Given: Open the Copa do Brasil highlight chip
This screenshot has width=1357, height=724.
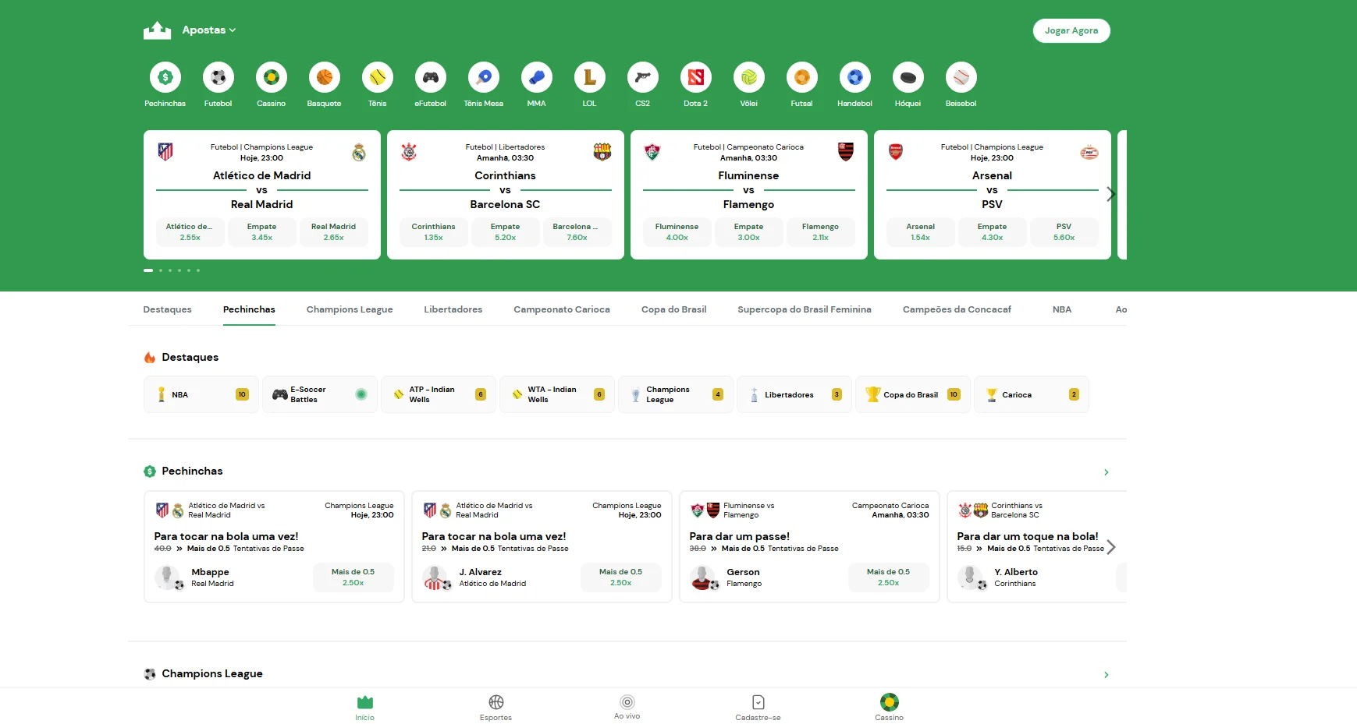Looking at the screenshot, I should coord(913,394).
